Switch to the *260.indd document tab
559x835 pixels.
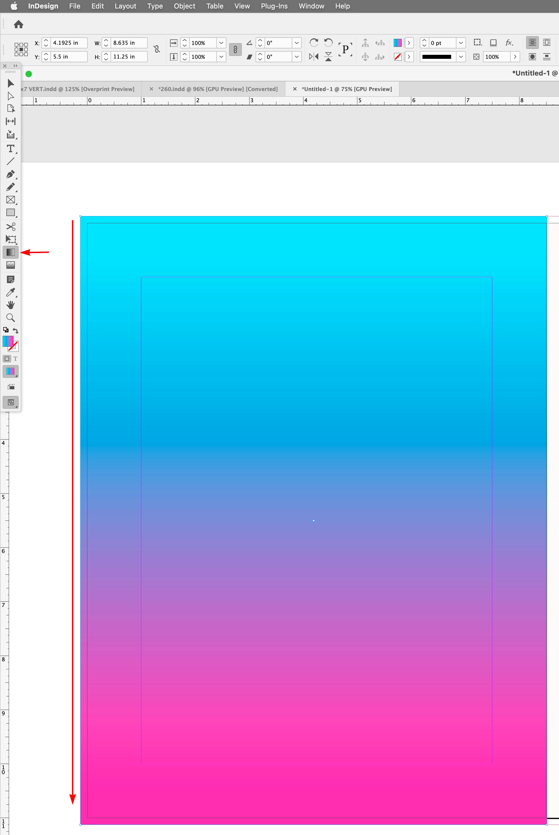click(x=218, y=89)
